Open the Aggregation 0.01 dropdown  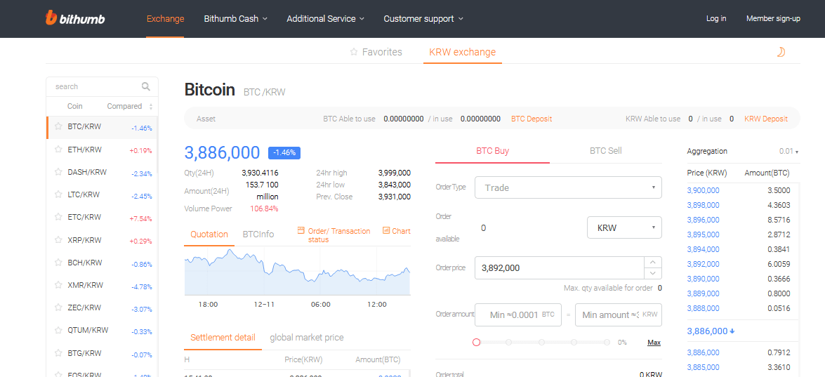pos(788,152)
